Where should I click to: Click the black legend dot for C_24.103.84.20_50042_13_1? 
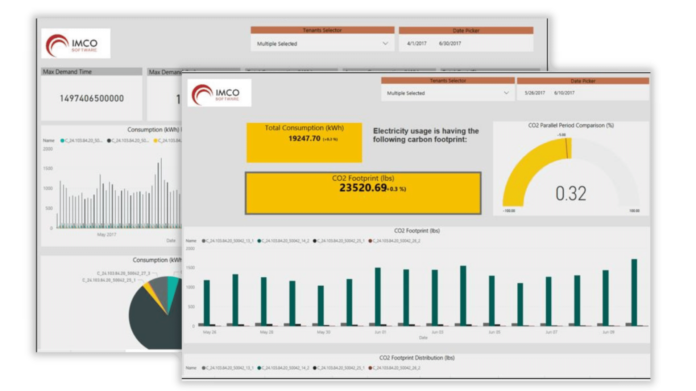pyautogui.click(x=204, y=240)
